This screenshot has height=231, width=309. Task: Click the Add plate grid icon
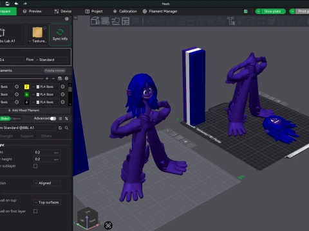(x=106, y=21)
